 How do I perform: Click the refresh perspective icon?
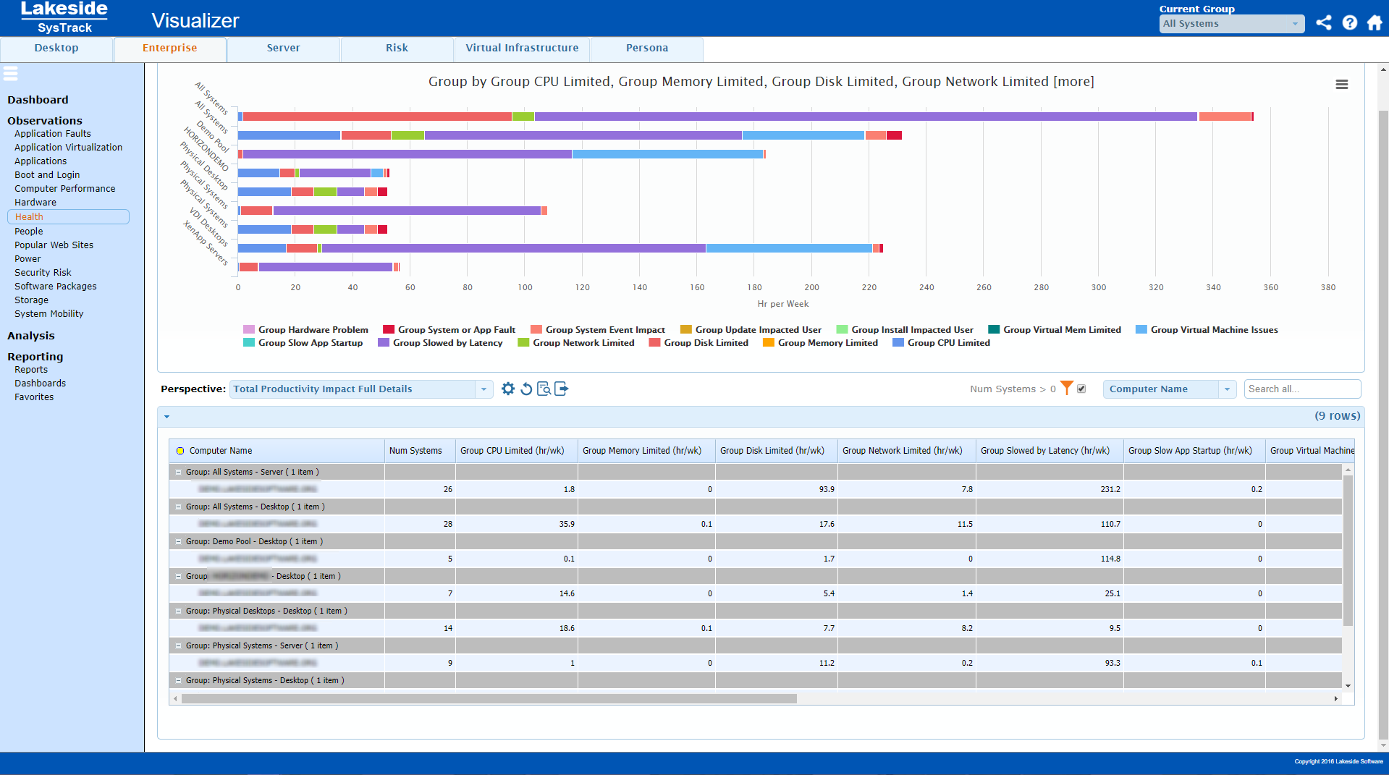click(x=526, y=389)
